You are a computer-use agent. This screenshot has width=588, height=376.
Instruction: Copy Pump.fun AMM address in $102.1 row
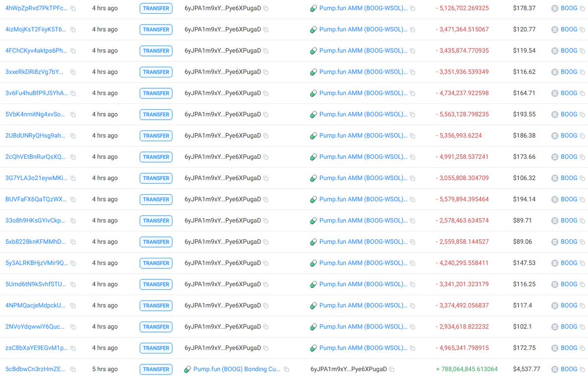click(x=413, y=327)
